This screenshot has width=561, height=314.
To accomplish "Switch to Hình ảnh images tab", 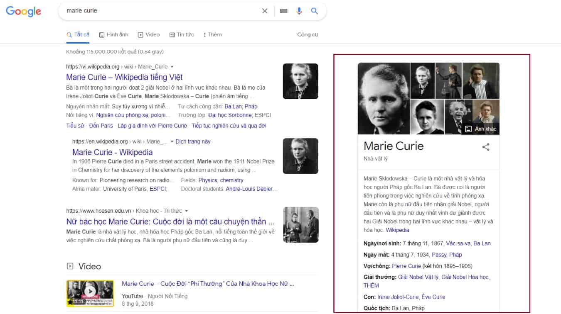I will tap(113, 35).
